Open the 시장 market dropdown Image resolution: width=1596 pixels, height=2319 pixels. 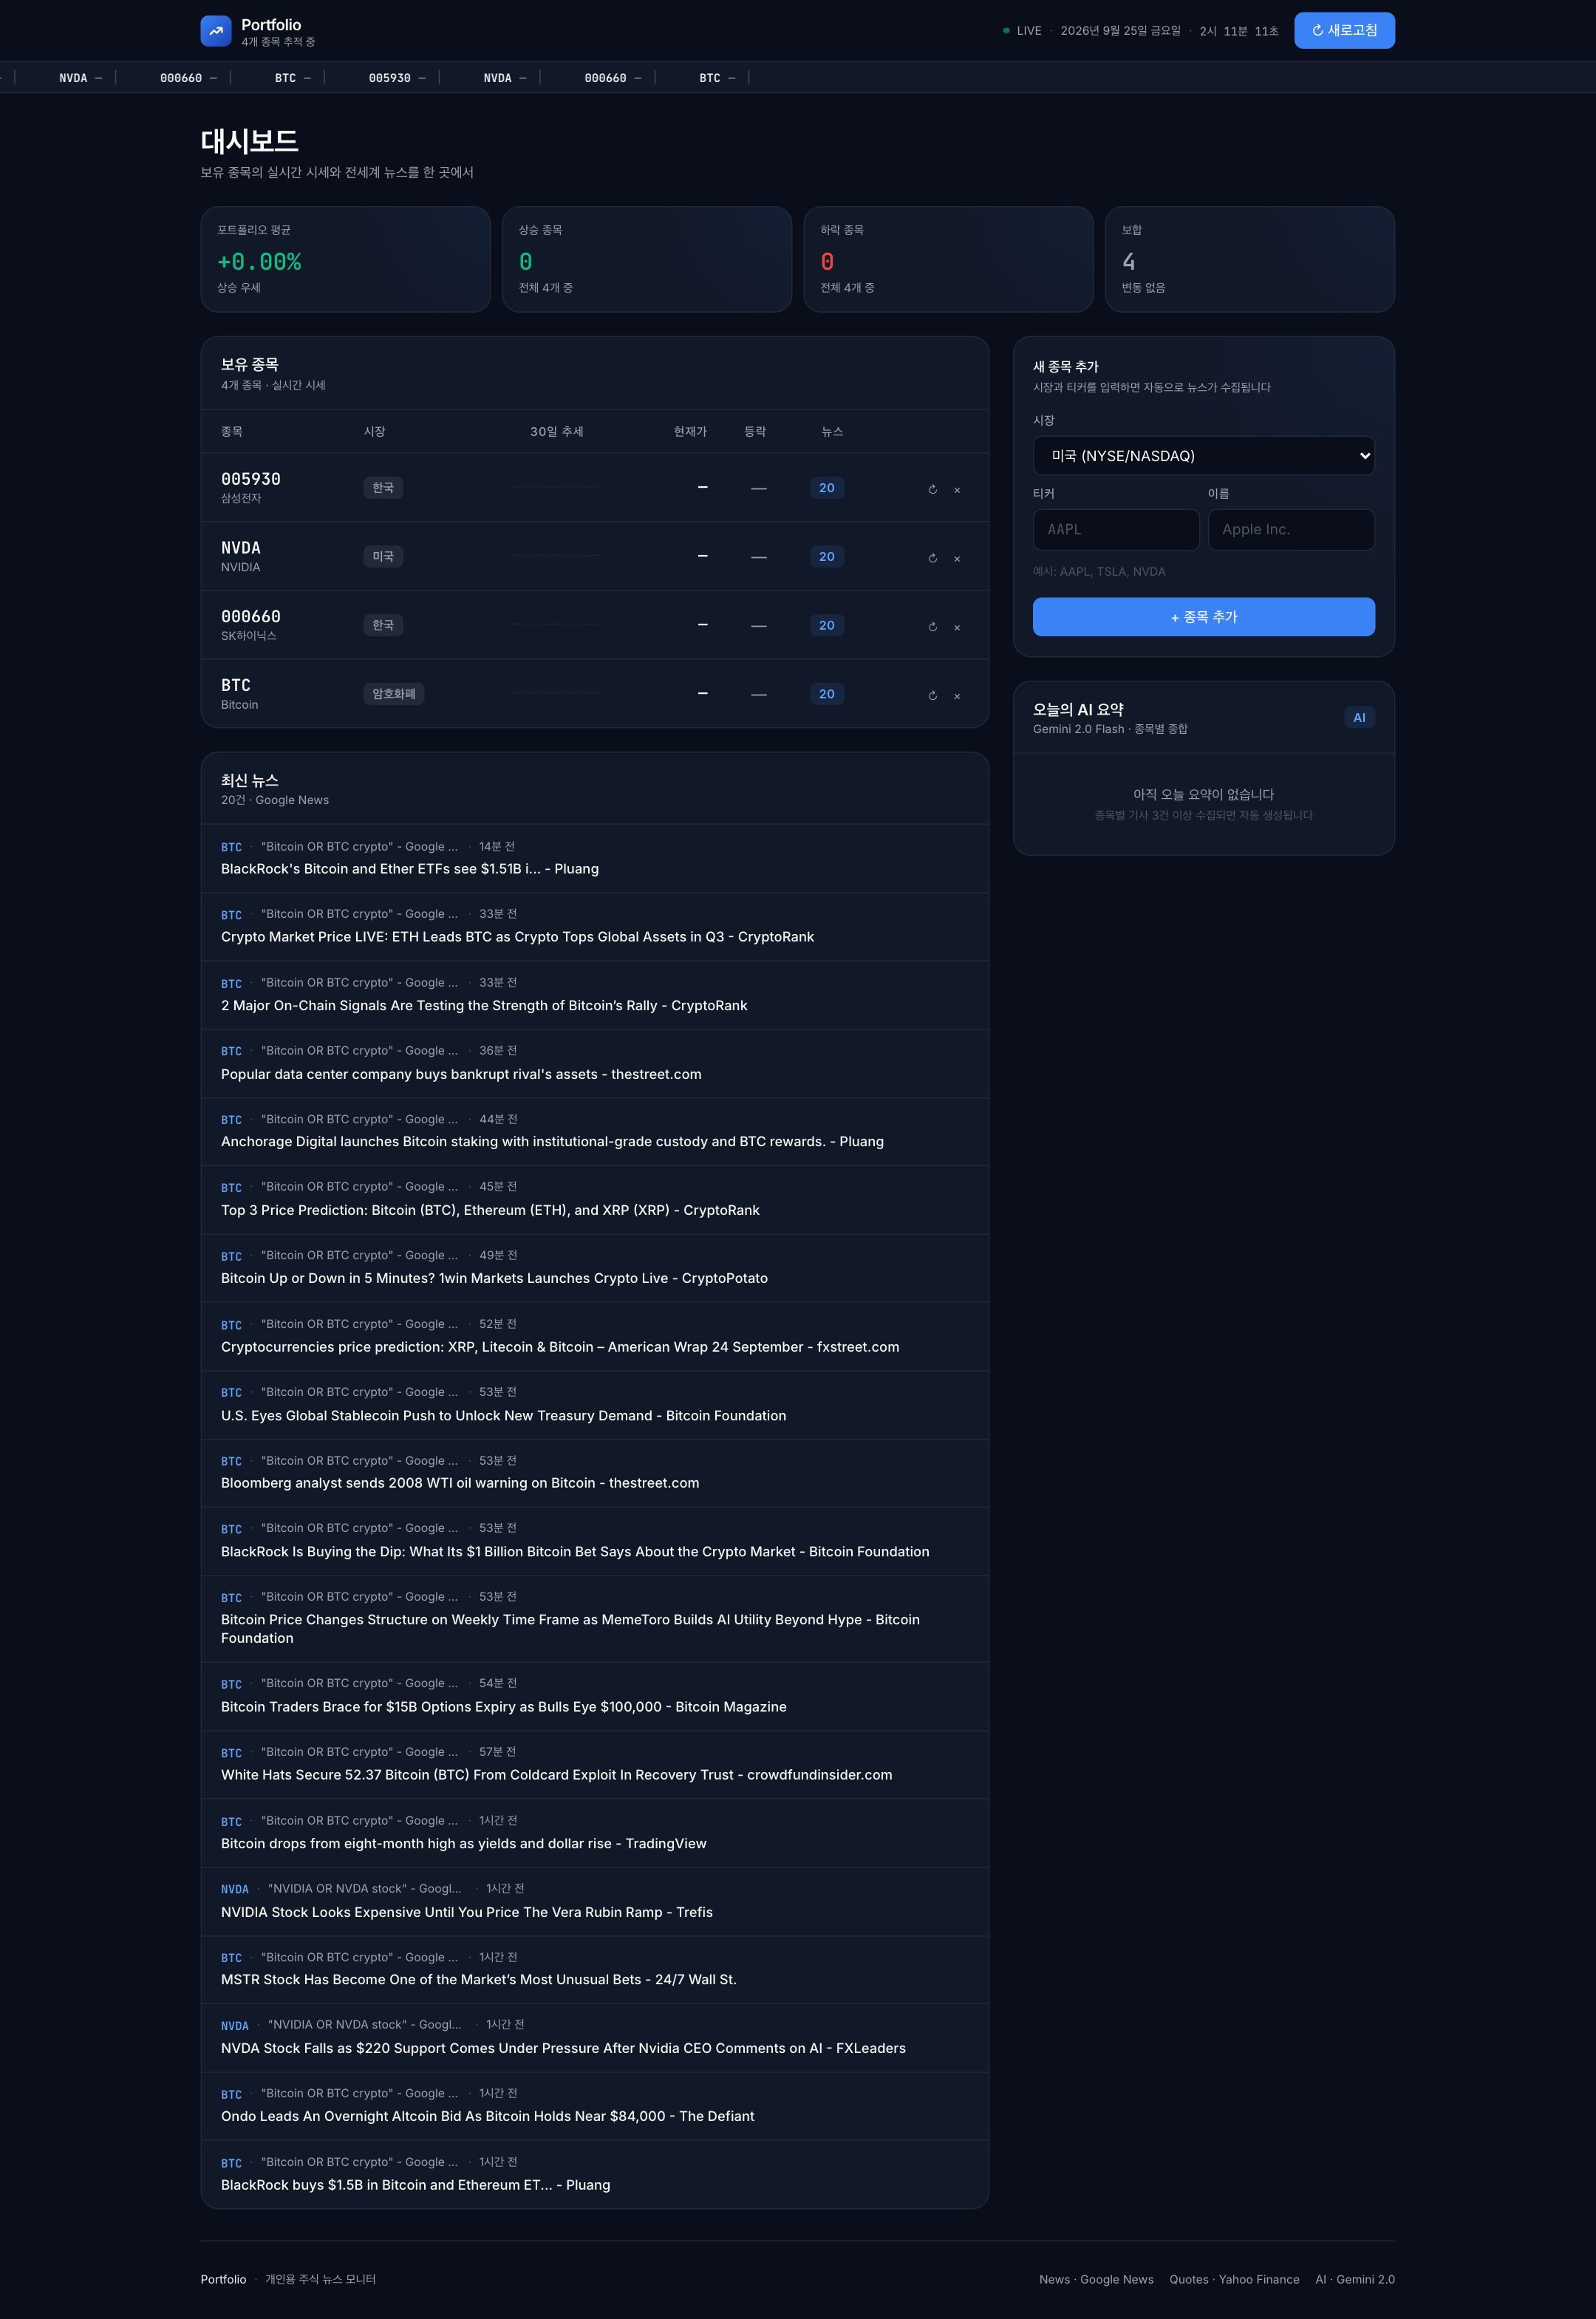(1203, 456)
